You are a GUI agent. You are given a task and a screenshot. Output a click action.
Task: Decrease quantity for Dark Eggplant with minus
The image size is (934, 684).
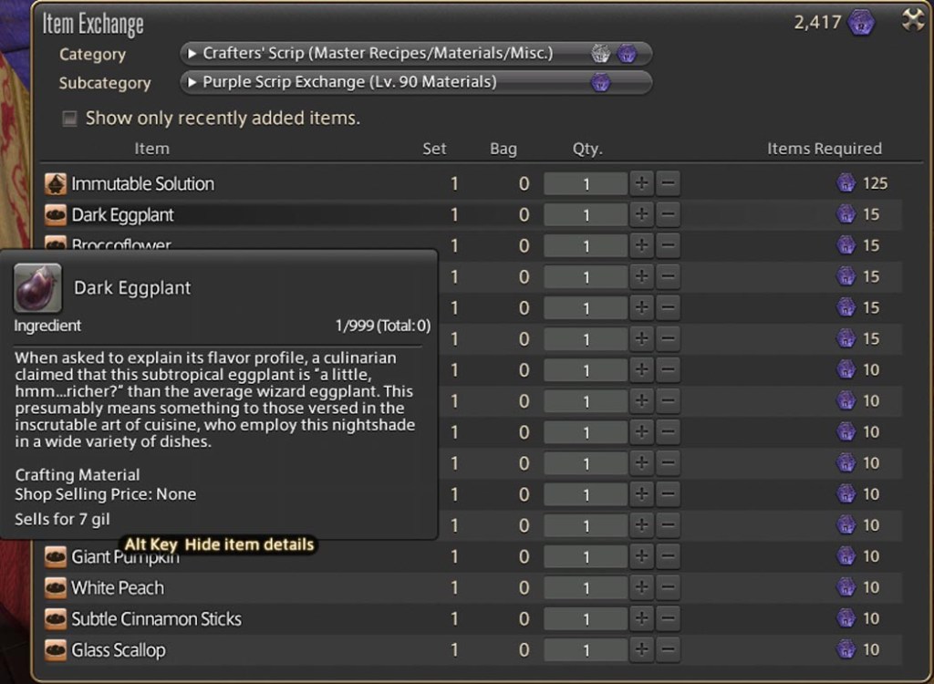668,215
